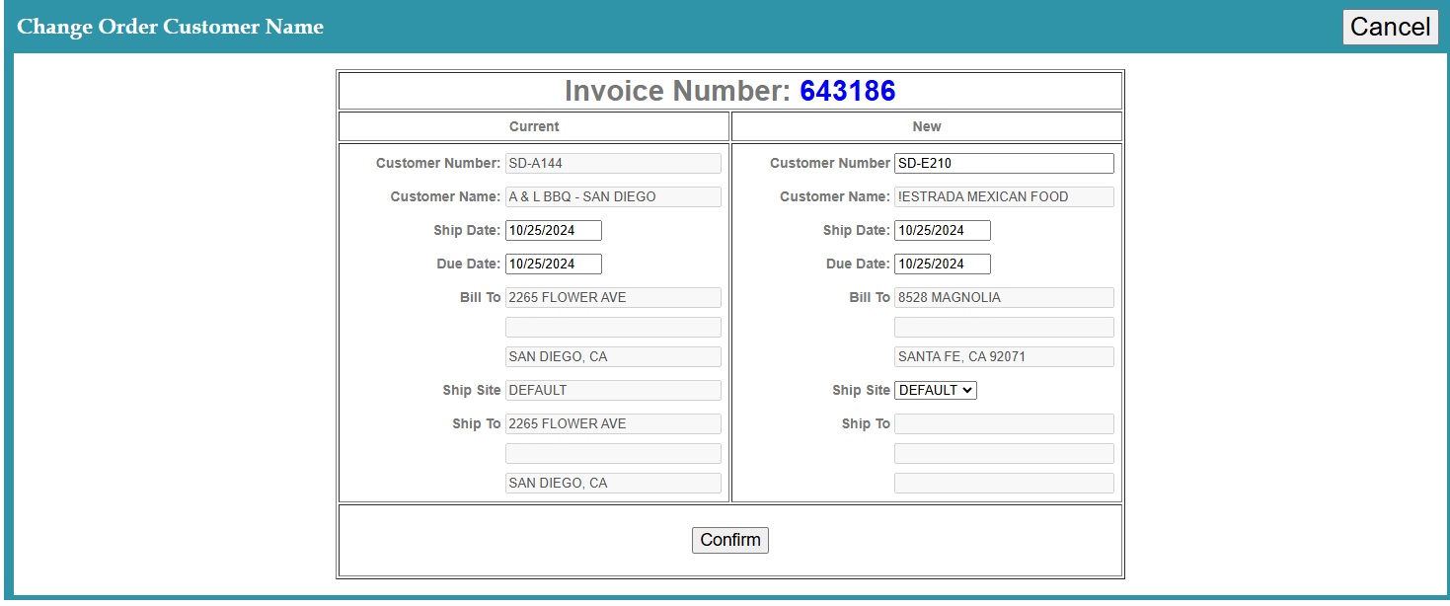The height and width of the screenshot is (606, 1450).
Task: Click the Due Date field under New
Action: point(942,264)
